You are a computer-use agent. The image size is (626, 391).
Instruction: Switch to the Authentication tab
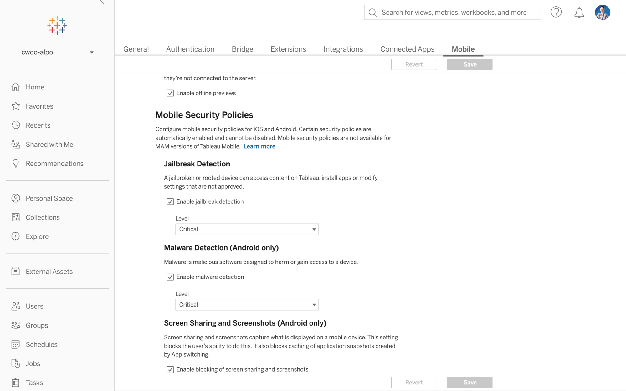coord(190,49)
